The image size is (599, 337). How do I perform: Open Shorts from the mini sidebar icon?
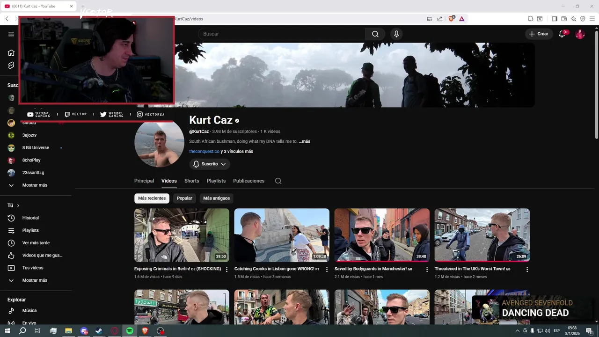coord(11,65)
